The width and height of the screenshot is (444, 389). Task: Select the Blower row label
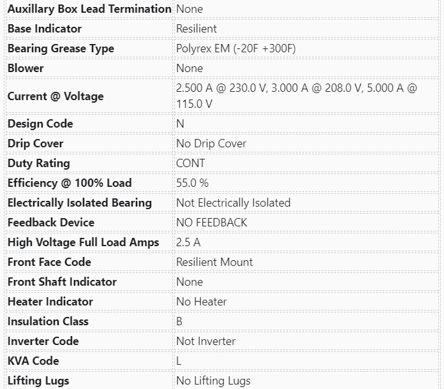tap(26, 68)
